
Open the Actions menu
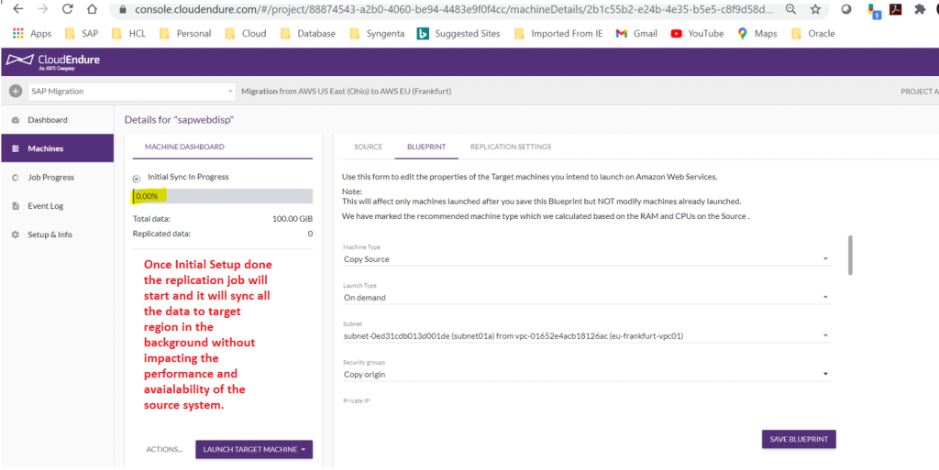(x=165, y=449)
